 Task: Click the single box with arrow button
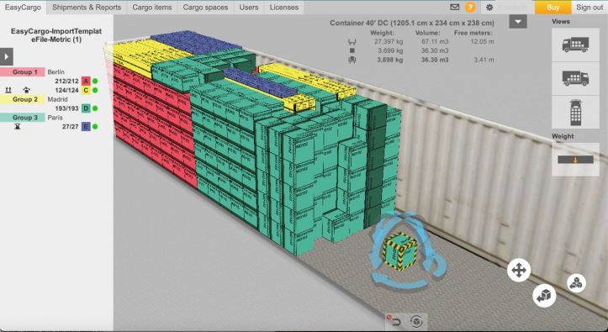click(x=544, y=296)
